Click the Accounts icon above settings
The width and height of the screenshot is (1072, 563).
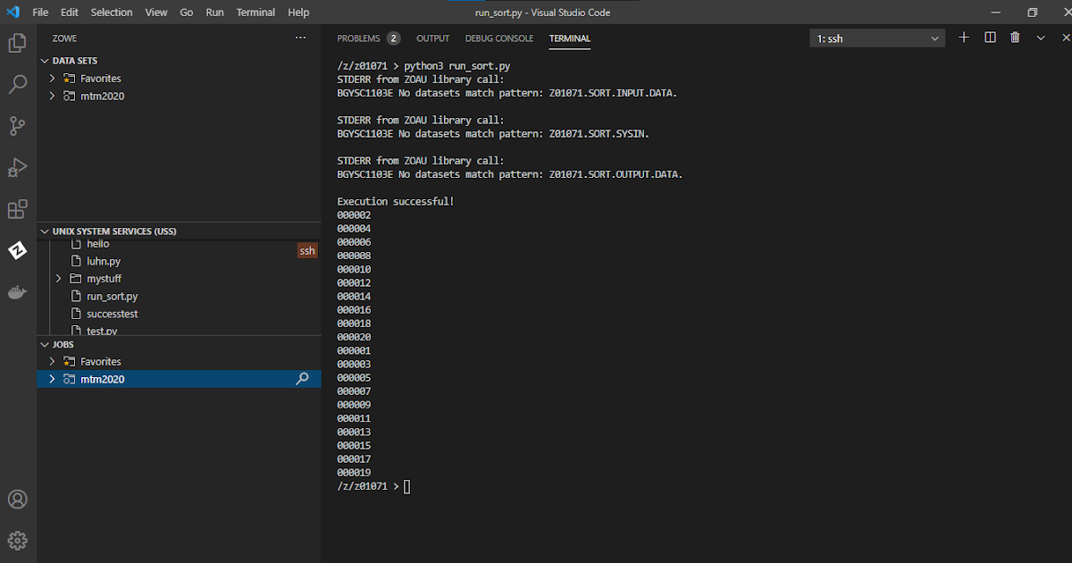pos(18,500)
